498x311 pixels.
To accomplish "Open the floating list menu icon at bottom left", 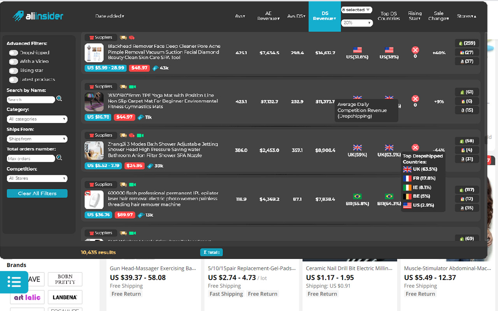I will pos(14,282).
